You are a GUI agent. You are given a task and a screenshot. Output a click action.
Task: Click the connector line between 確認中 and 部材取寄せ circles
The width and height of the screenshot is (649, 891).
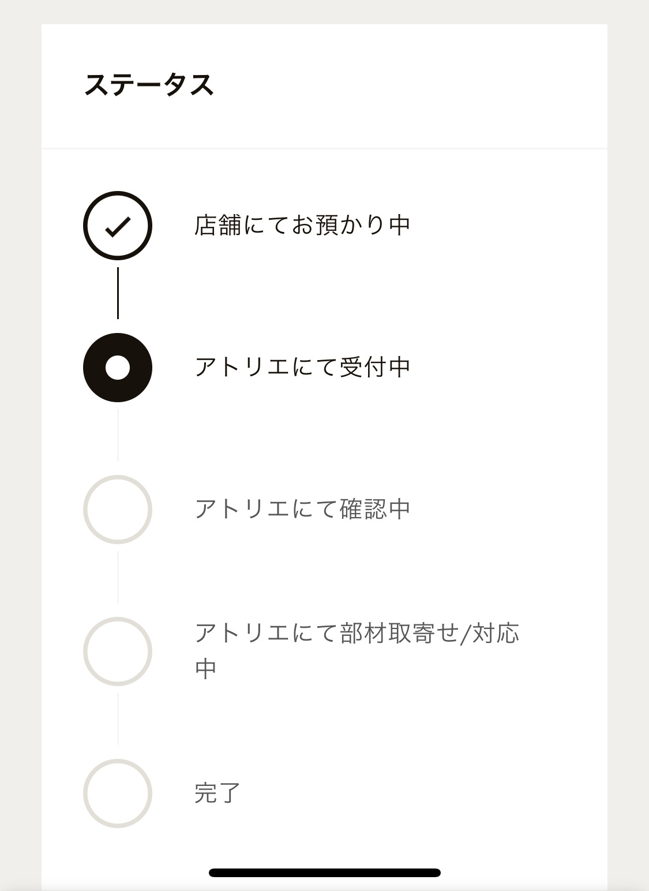(118, 577)
